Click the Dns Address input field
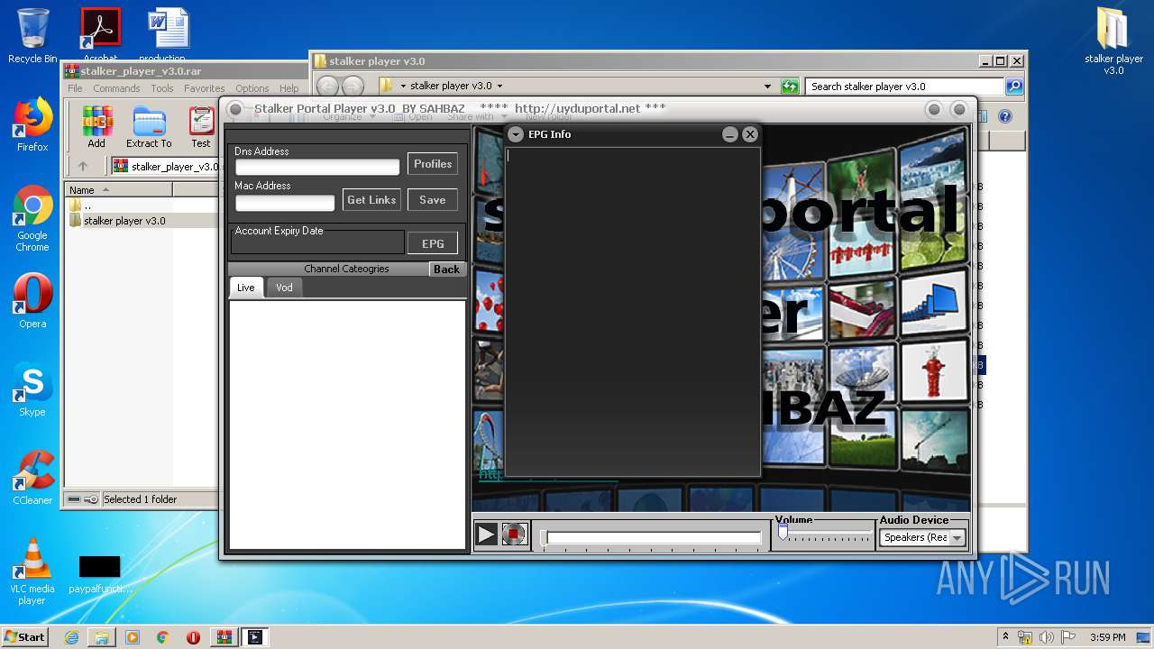Screen dimensions: 1154x649 tap(317, 167)
